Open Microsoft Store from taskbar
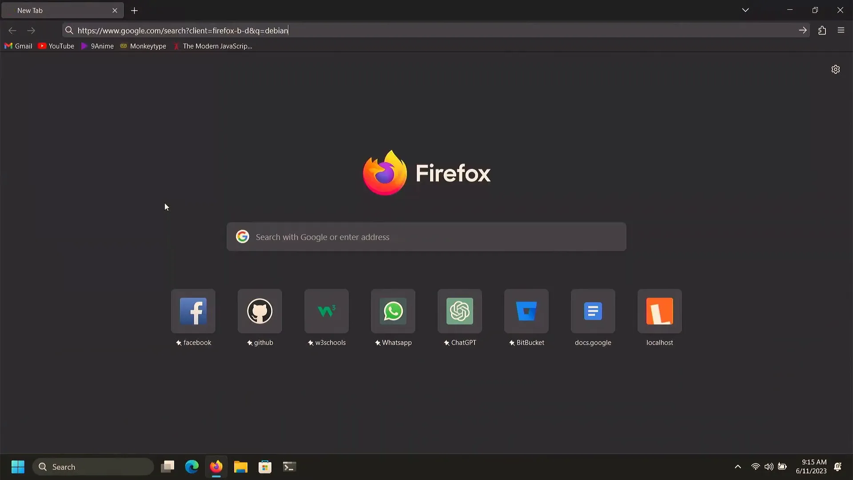The image size is (853, 480). point(265,467)
